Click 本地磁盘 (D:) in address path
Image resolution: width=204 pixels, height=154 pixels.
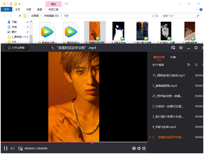coord(52,16)
